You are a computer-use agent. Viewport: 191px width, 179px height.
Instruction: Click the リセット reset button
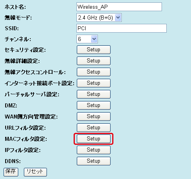pyautogui.click(x=35, y=172)
